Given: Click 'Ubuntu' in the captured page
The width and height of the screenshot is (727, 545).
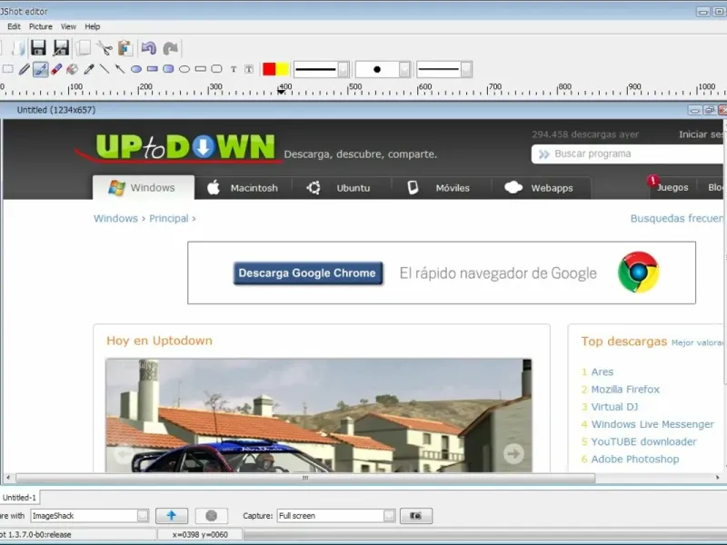Looking at the screenshot, I should (354, 188).
